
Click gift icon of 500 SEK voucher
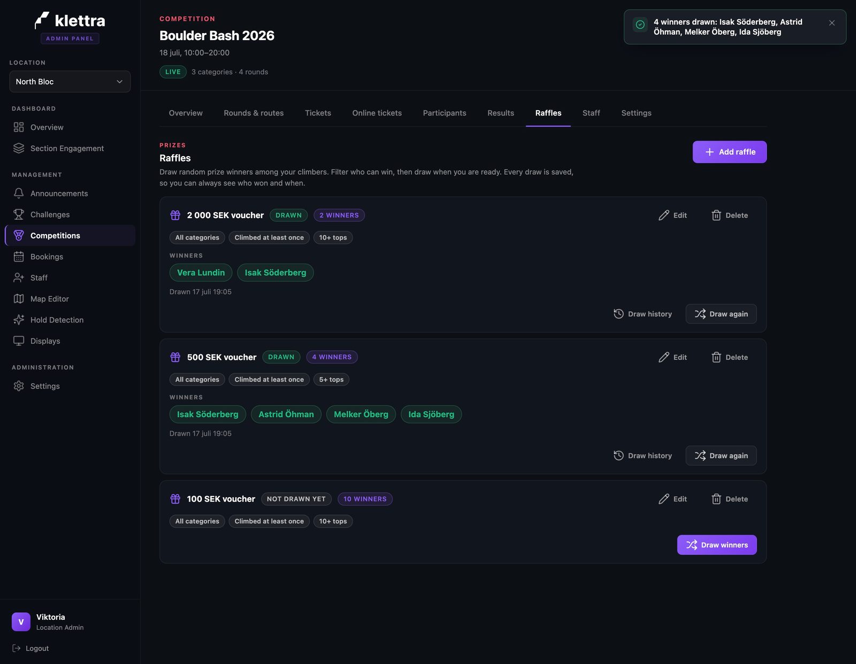click(x=175, y=357)
